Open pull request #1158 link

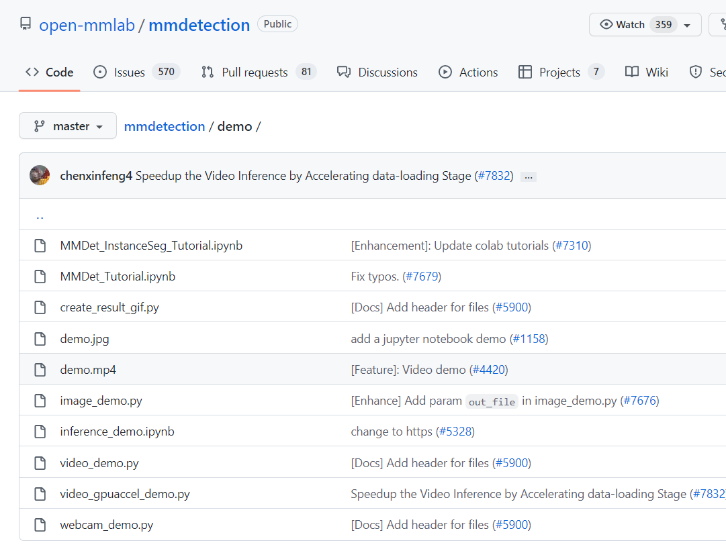click(529, 339)
